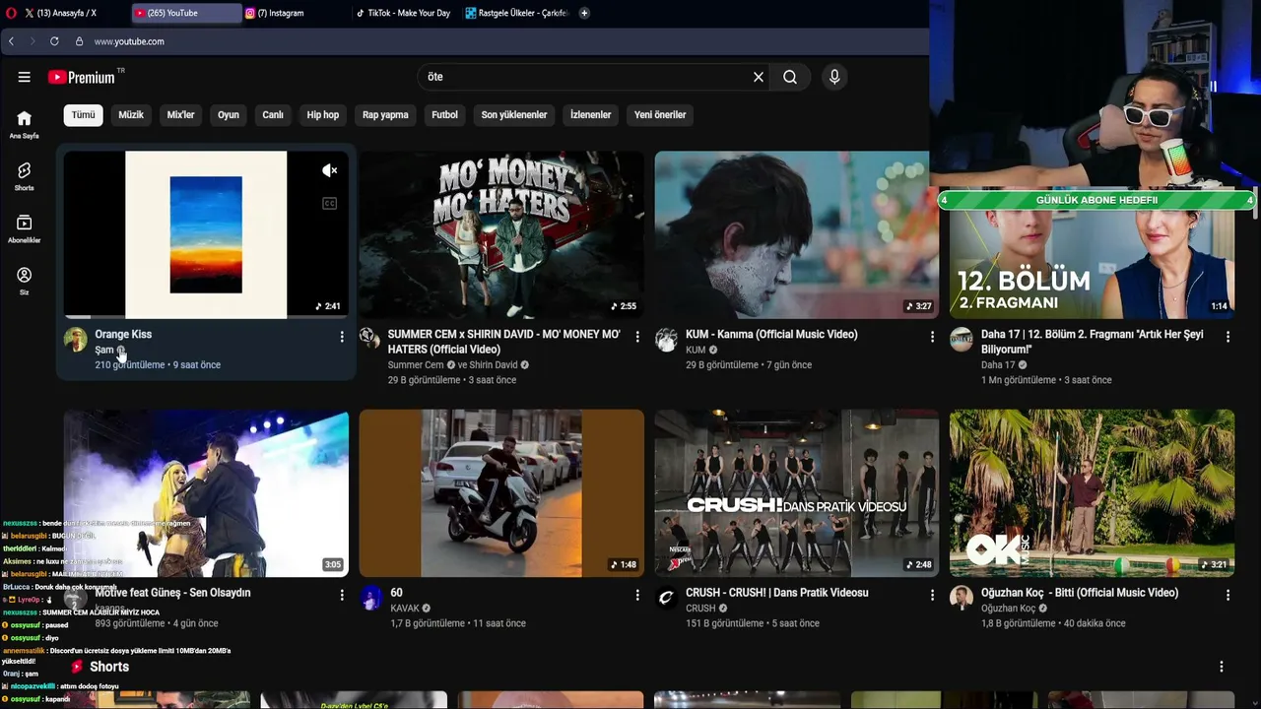Select the Mix'ler filter chip
This screenshot has width=1261, height=709.
click(181, 115)
